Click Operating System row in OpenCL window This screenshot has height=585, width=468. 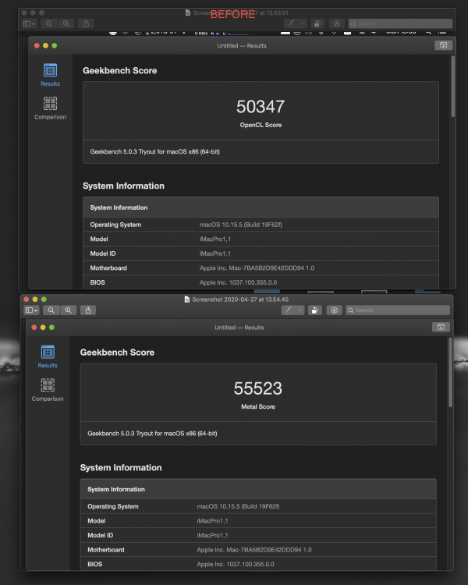pos(261,225)
